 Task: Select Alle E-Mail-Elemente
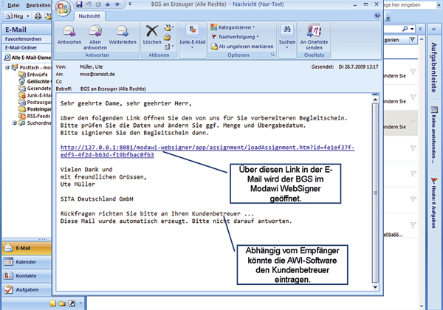tap(27, 58)
